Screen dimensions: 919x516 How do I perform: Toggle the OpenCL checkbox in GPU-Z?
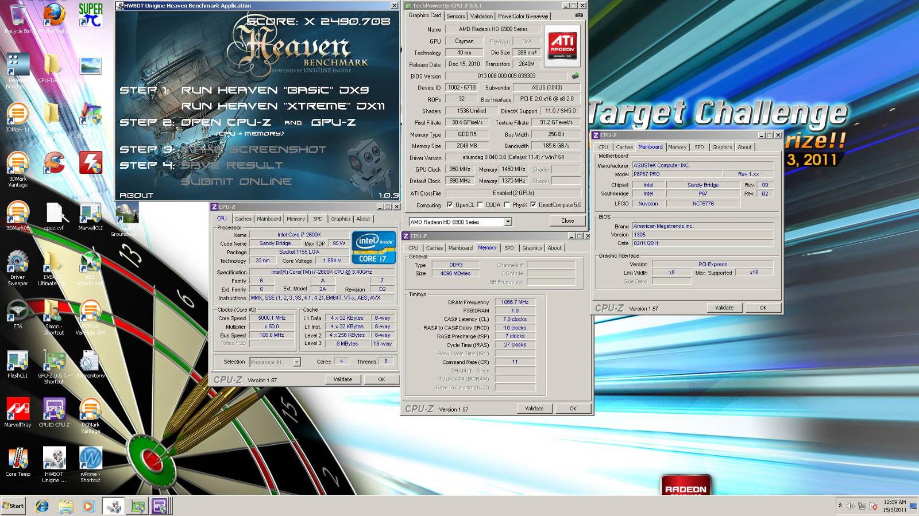[450, 205]
